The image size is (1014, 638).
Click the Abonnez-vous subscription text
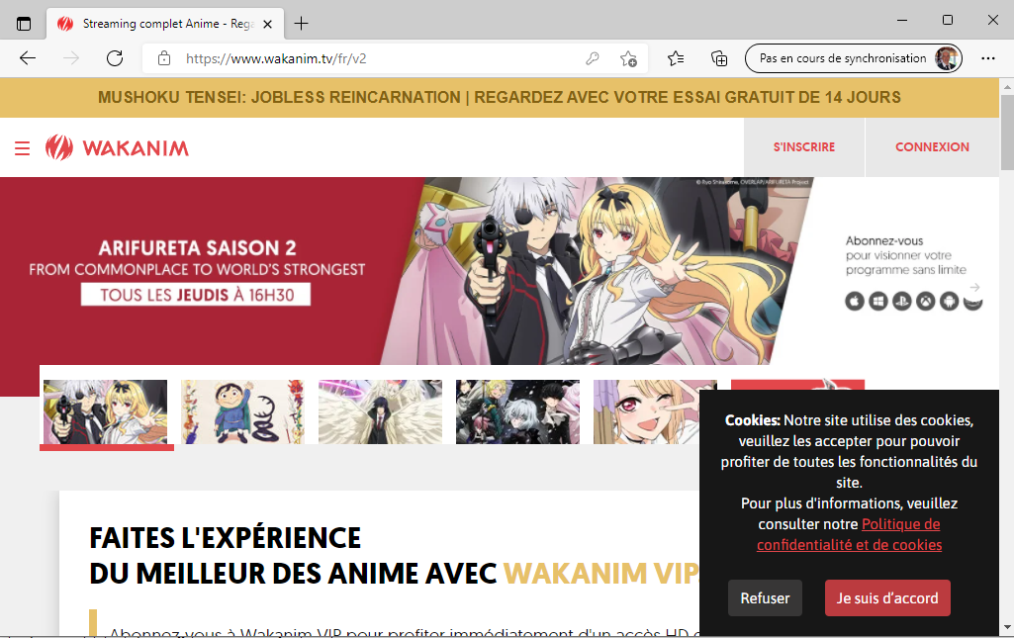pos(905,255)
